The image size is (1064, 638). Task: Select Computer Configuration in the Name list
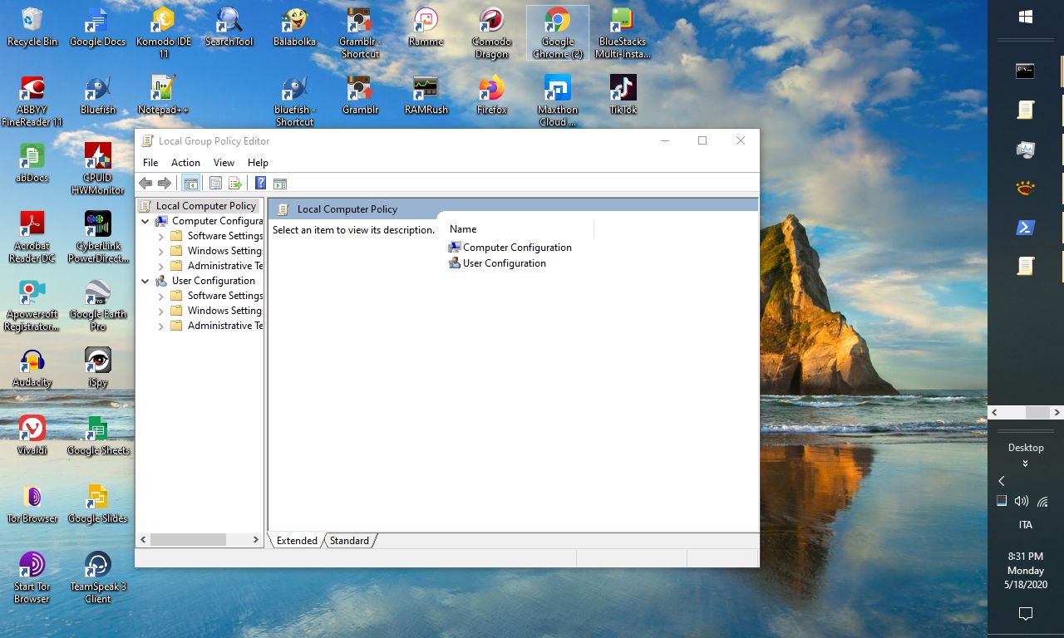(x=510, y=248)
